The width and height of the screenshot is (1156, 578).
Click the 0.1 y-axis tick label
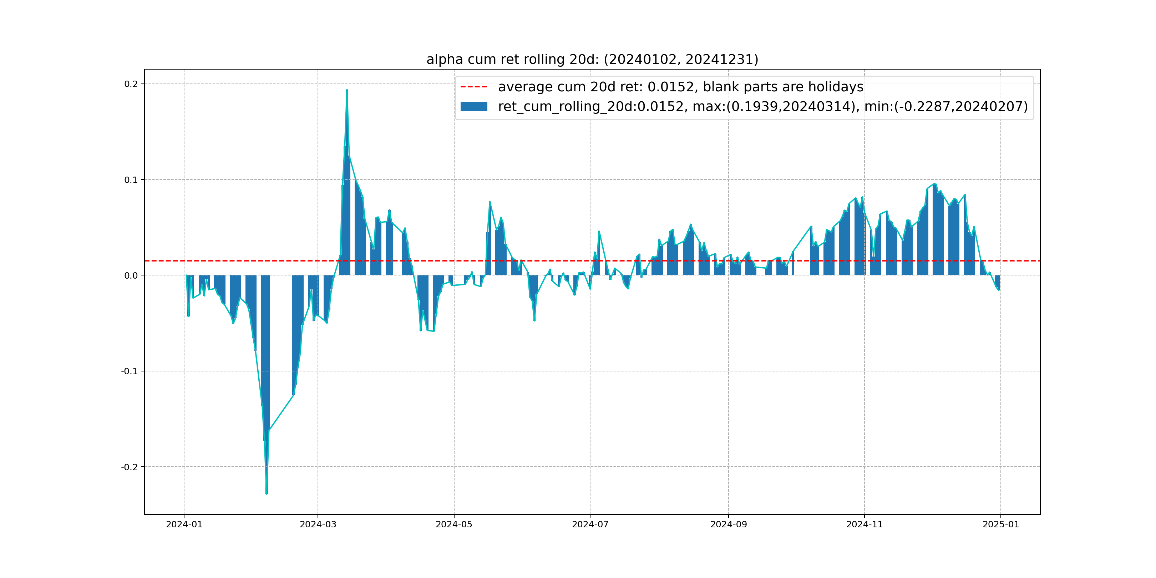131,180
